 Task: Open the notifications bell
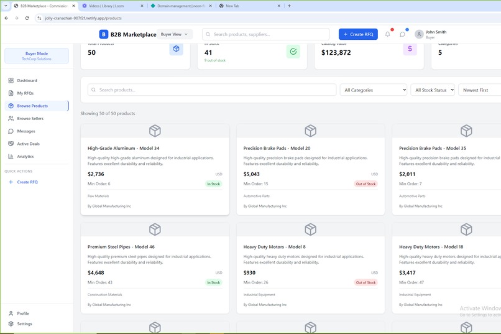(x=388, y=34)
